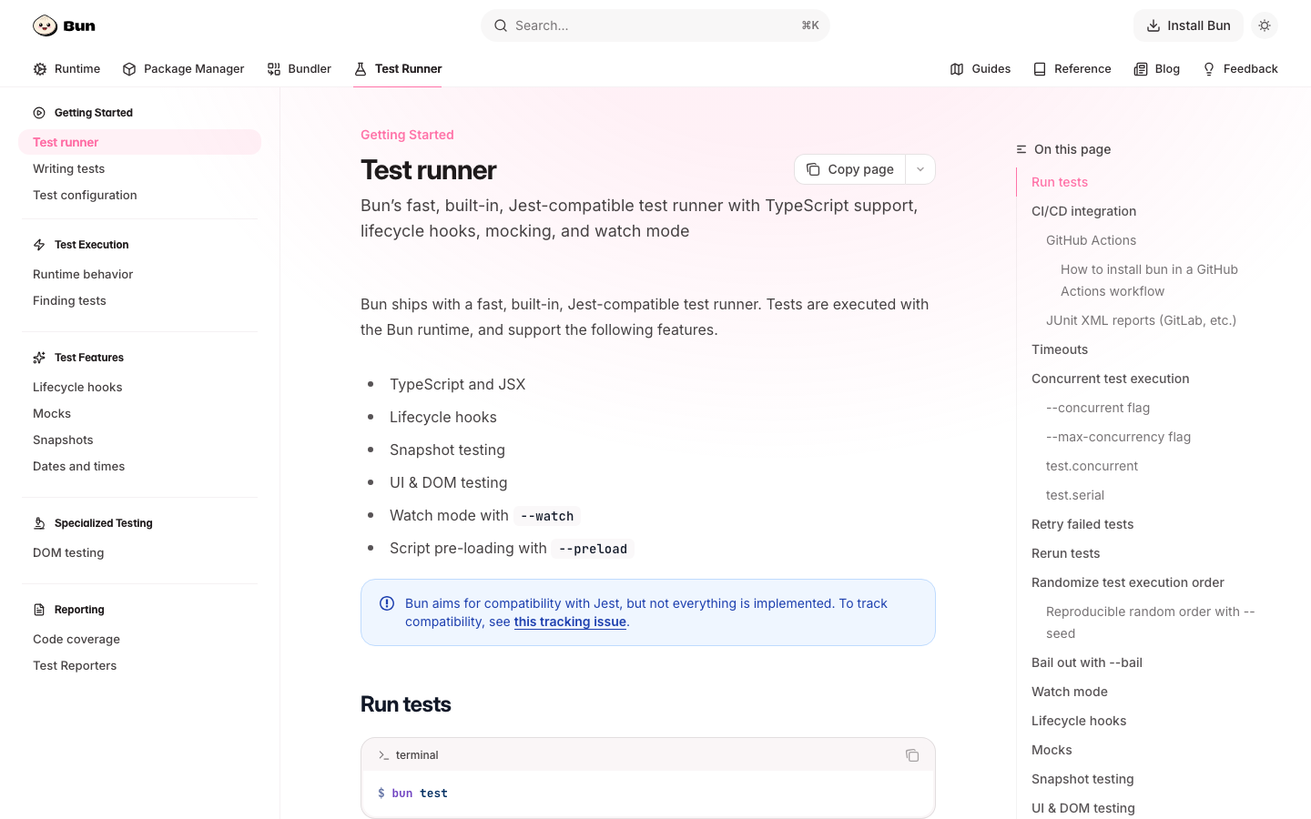
Task: Click the Bun logo icon
Action: click(45, 25)
